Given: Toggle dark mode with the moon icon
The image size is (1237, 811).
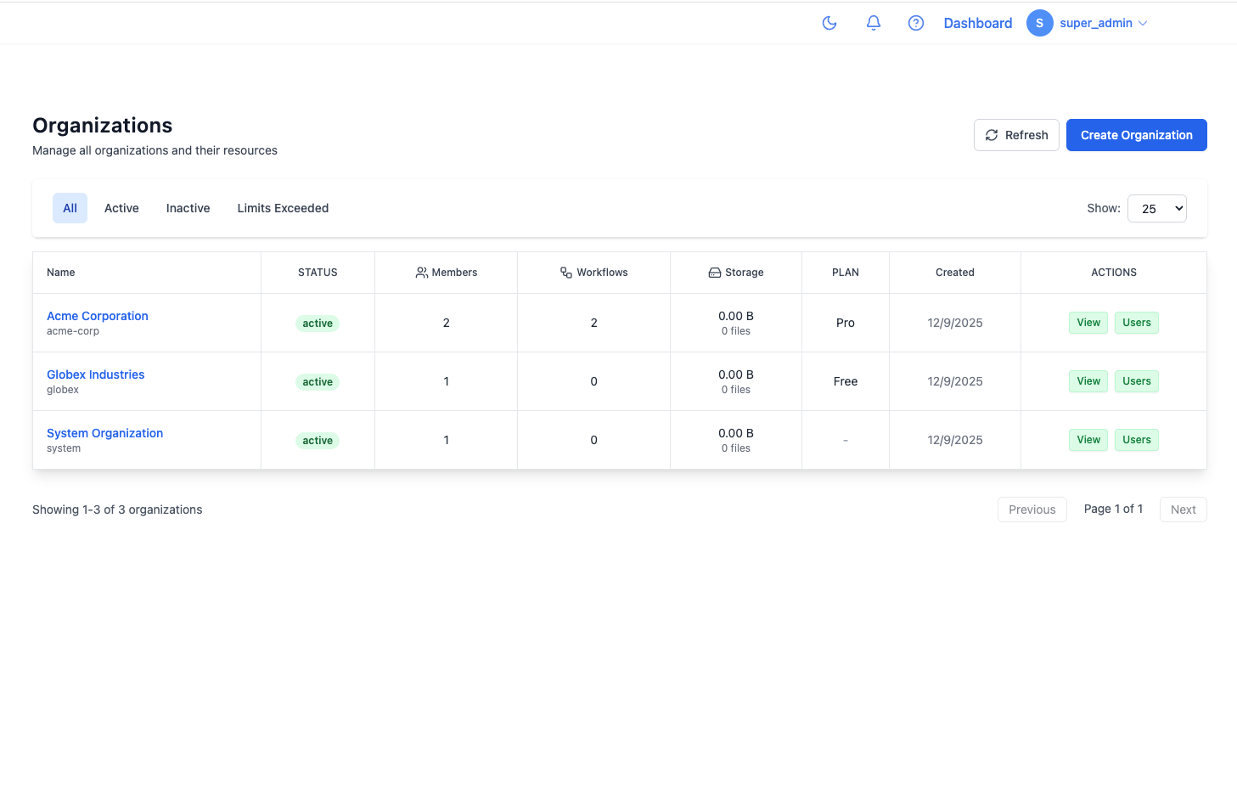Looking at the screenshot, I should [x=829, y=23].
